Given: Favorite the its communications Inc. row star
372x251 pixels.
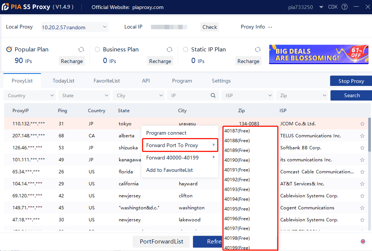Looking at the screenshot, I should pos(362,160).
